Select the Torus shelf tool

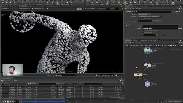(15, 3)
